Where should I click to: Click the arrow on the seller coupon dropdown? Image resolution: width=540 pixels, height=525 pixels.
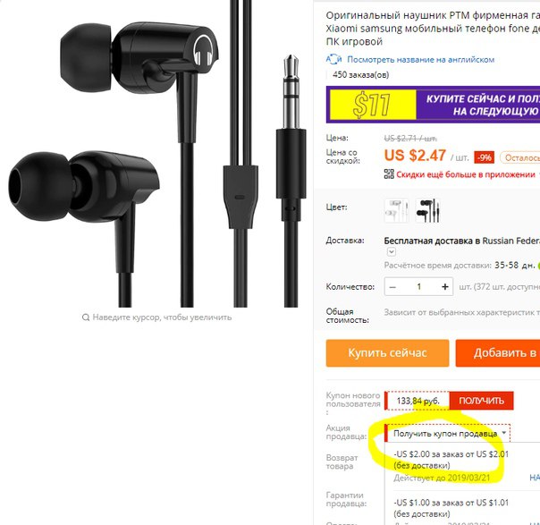coord(504,433)
